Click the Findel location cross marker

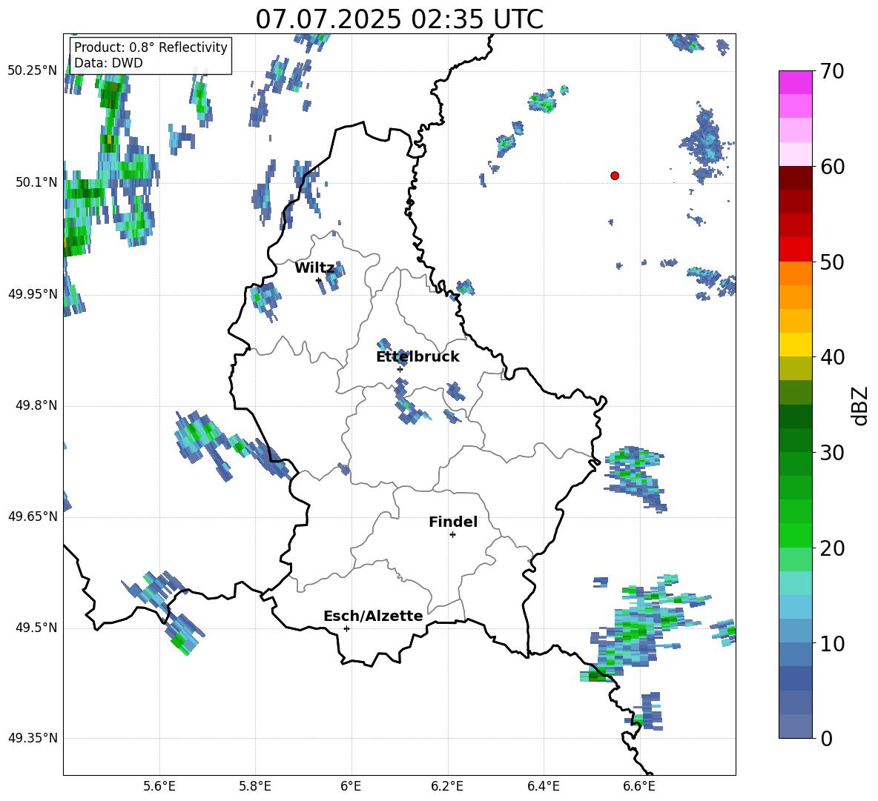pyautogui.click(x=452, y=535)
